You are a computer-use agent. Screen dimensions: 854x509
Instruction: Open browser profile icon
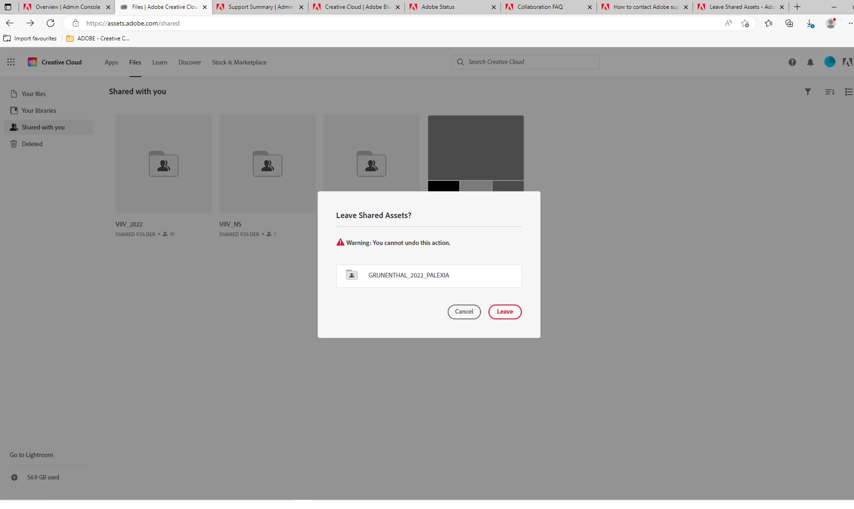831,23
